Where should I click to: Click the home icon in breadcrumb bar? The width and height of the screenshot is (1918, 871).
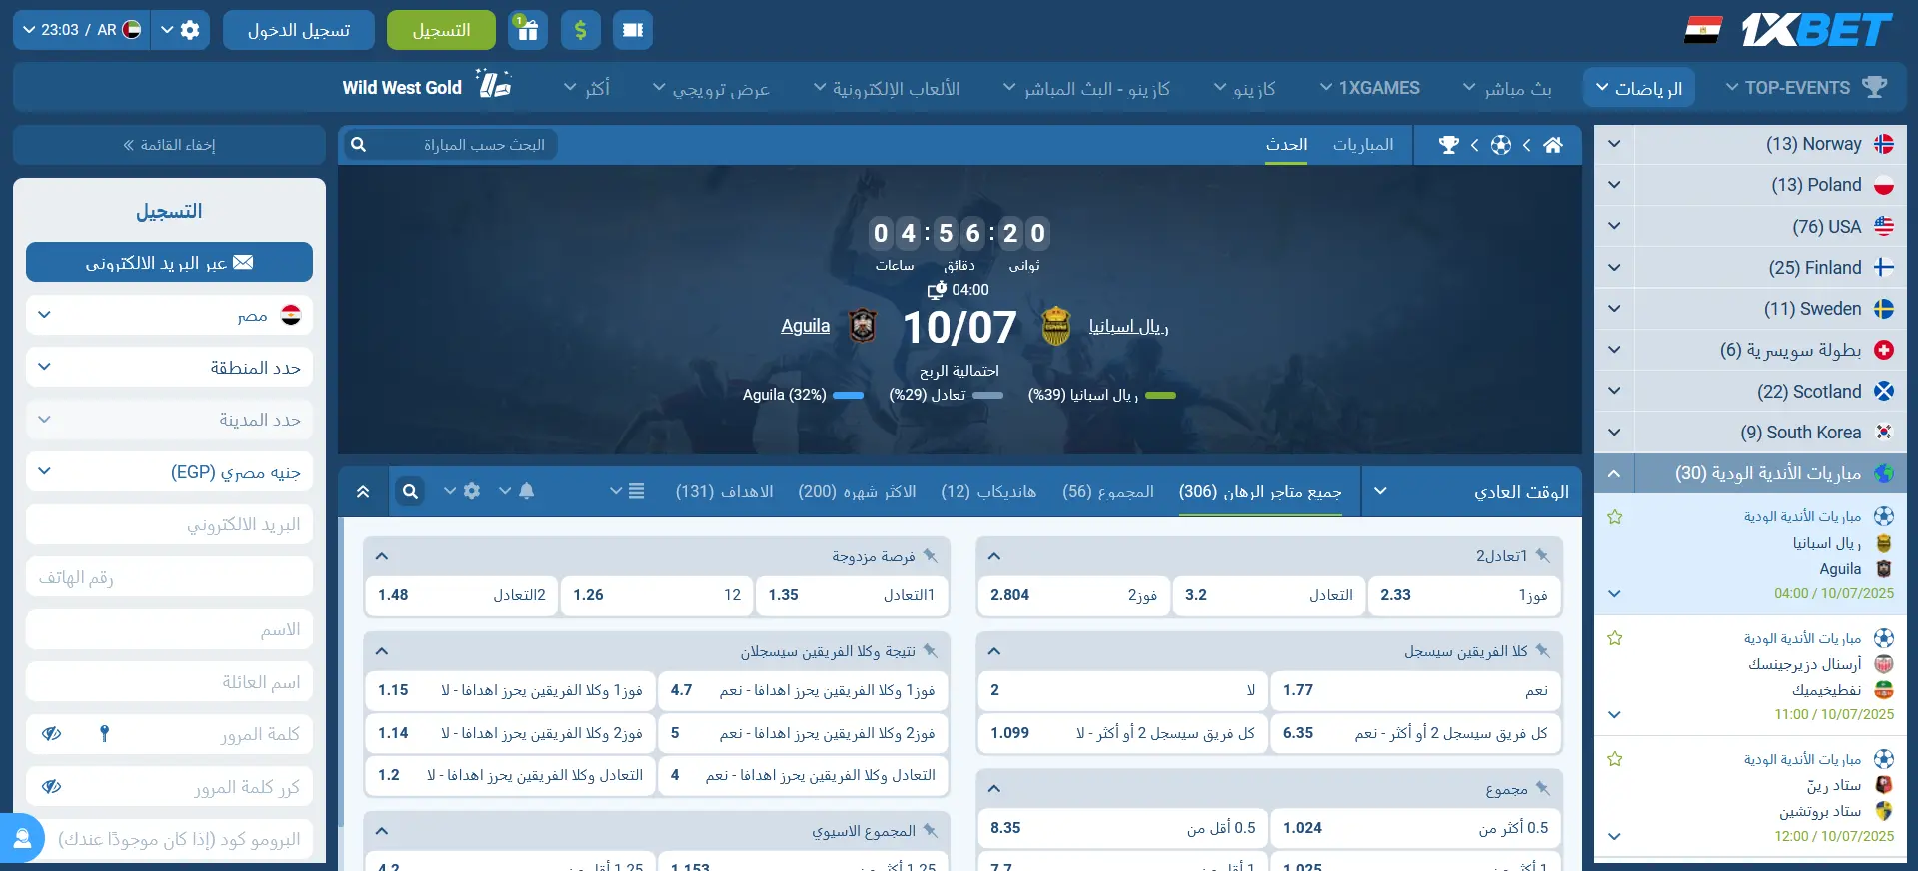[x=1552, y=145]
